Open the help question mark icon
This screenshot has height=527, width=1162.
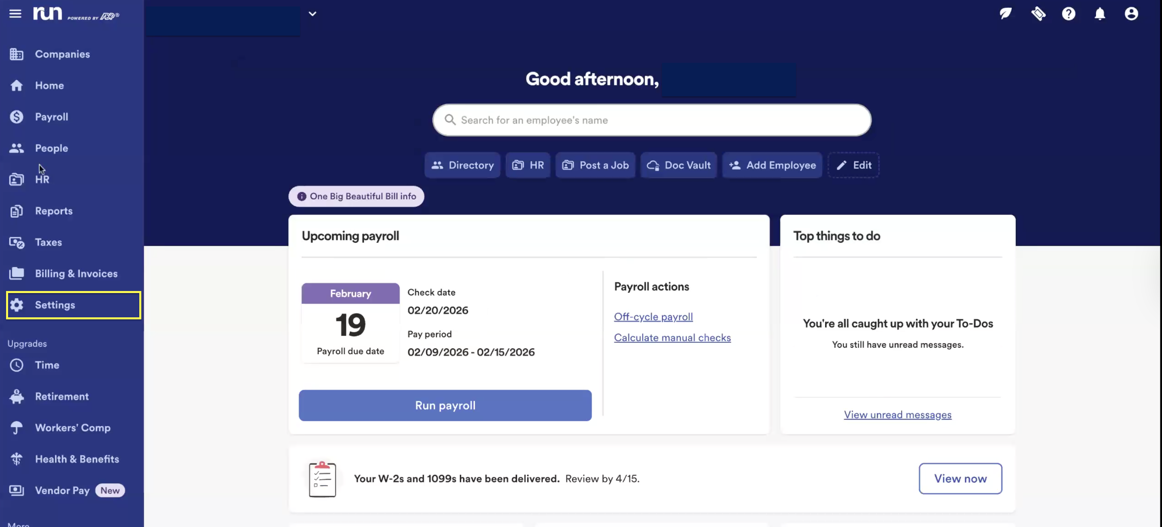[1068, 14]
